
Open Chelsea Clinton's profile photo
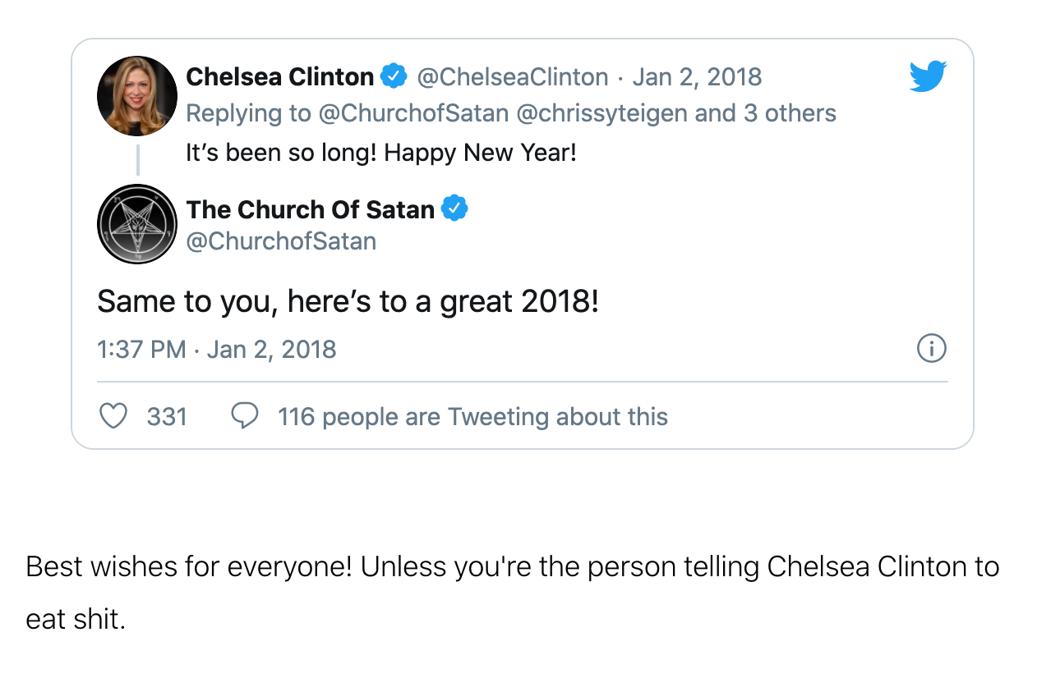137,95
